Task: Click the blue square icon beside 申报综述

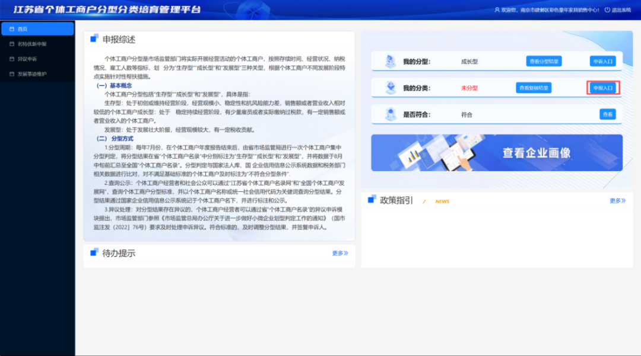Action: pos(94,39)
